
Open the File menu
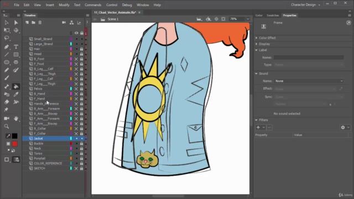[17, 5]
